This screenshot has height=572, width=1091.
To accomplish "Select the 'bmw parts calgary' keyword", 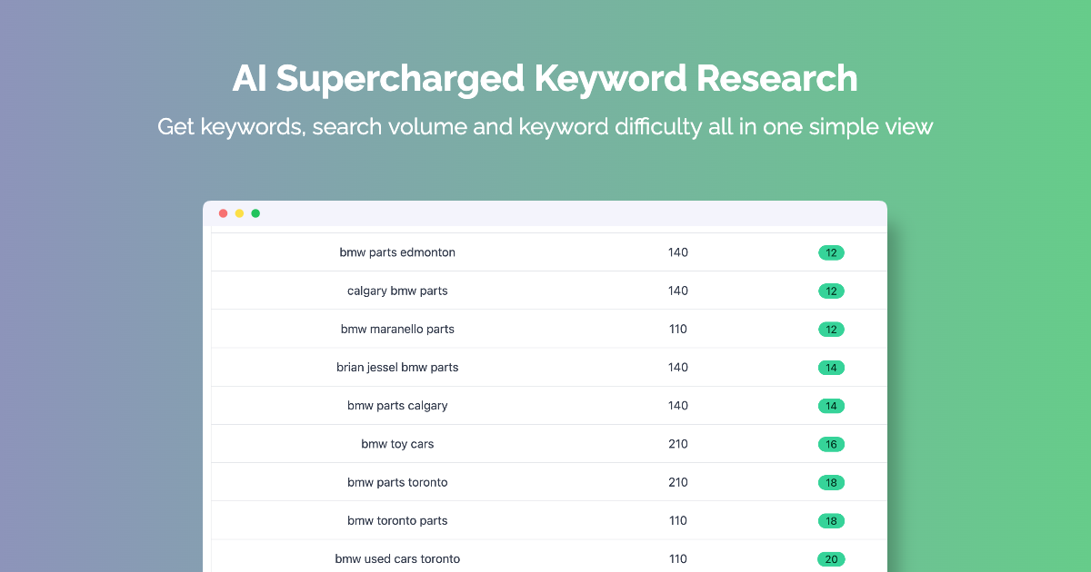I will 397,406.
